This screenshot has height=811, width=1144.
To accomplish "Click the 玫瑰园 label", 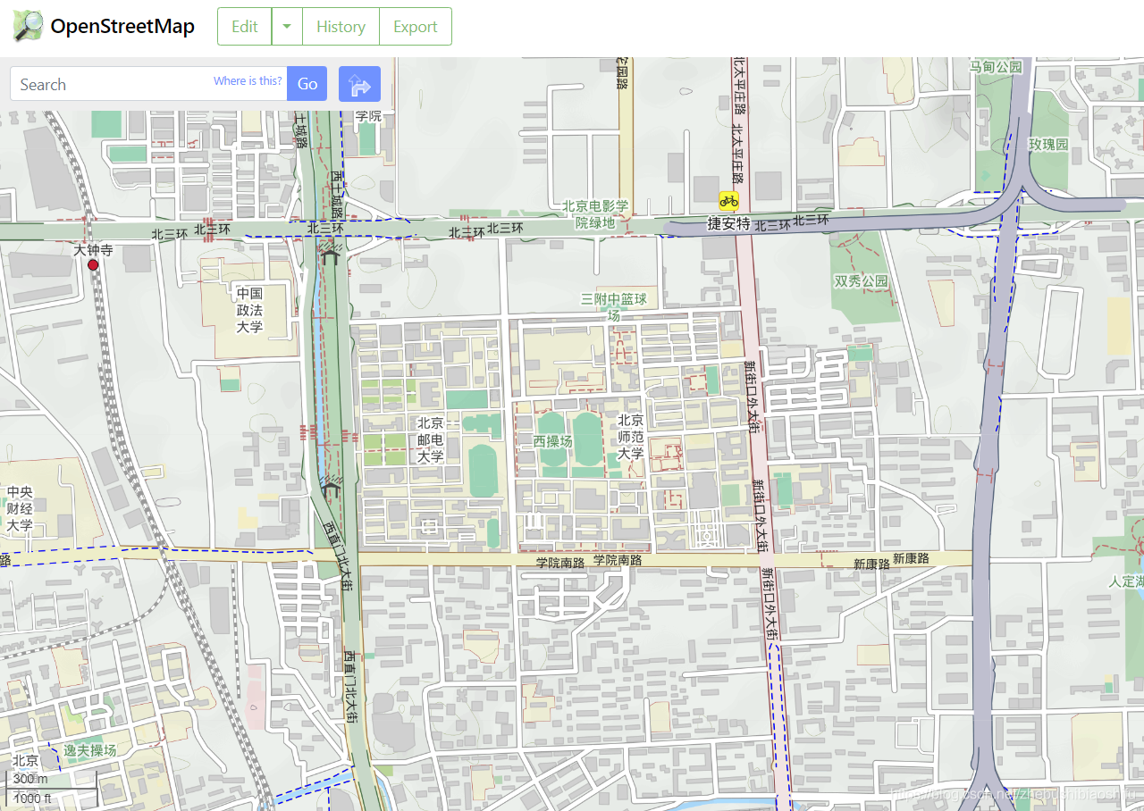I will (1048, 144).
